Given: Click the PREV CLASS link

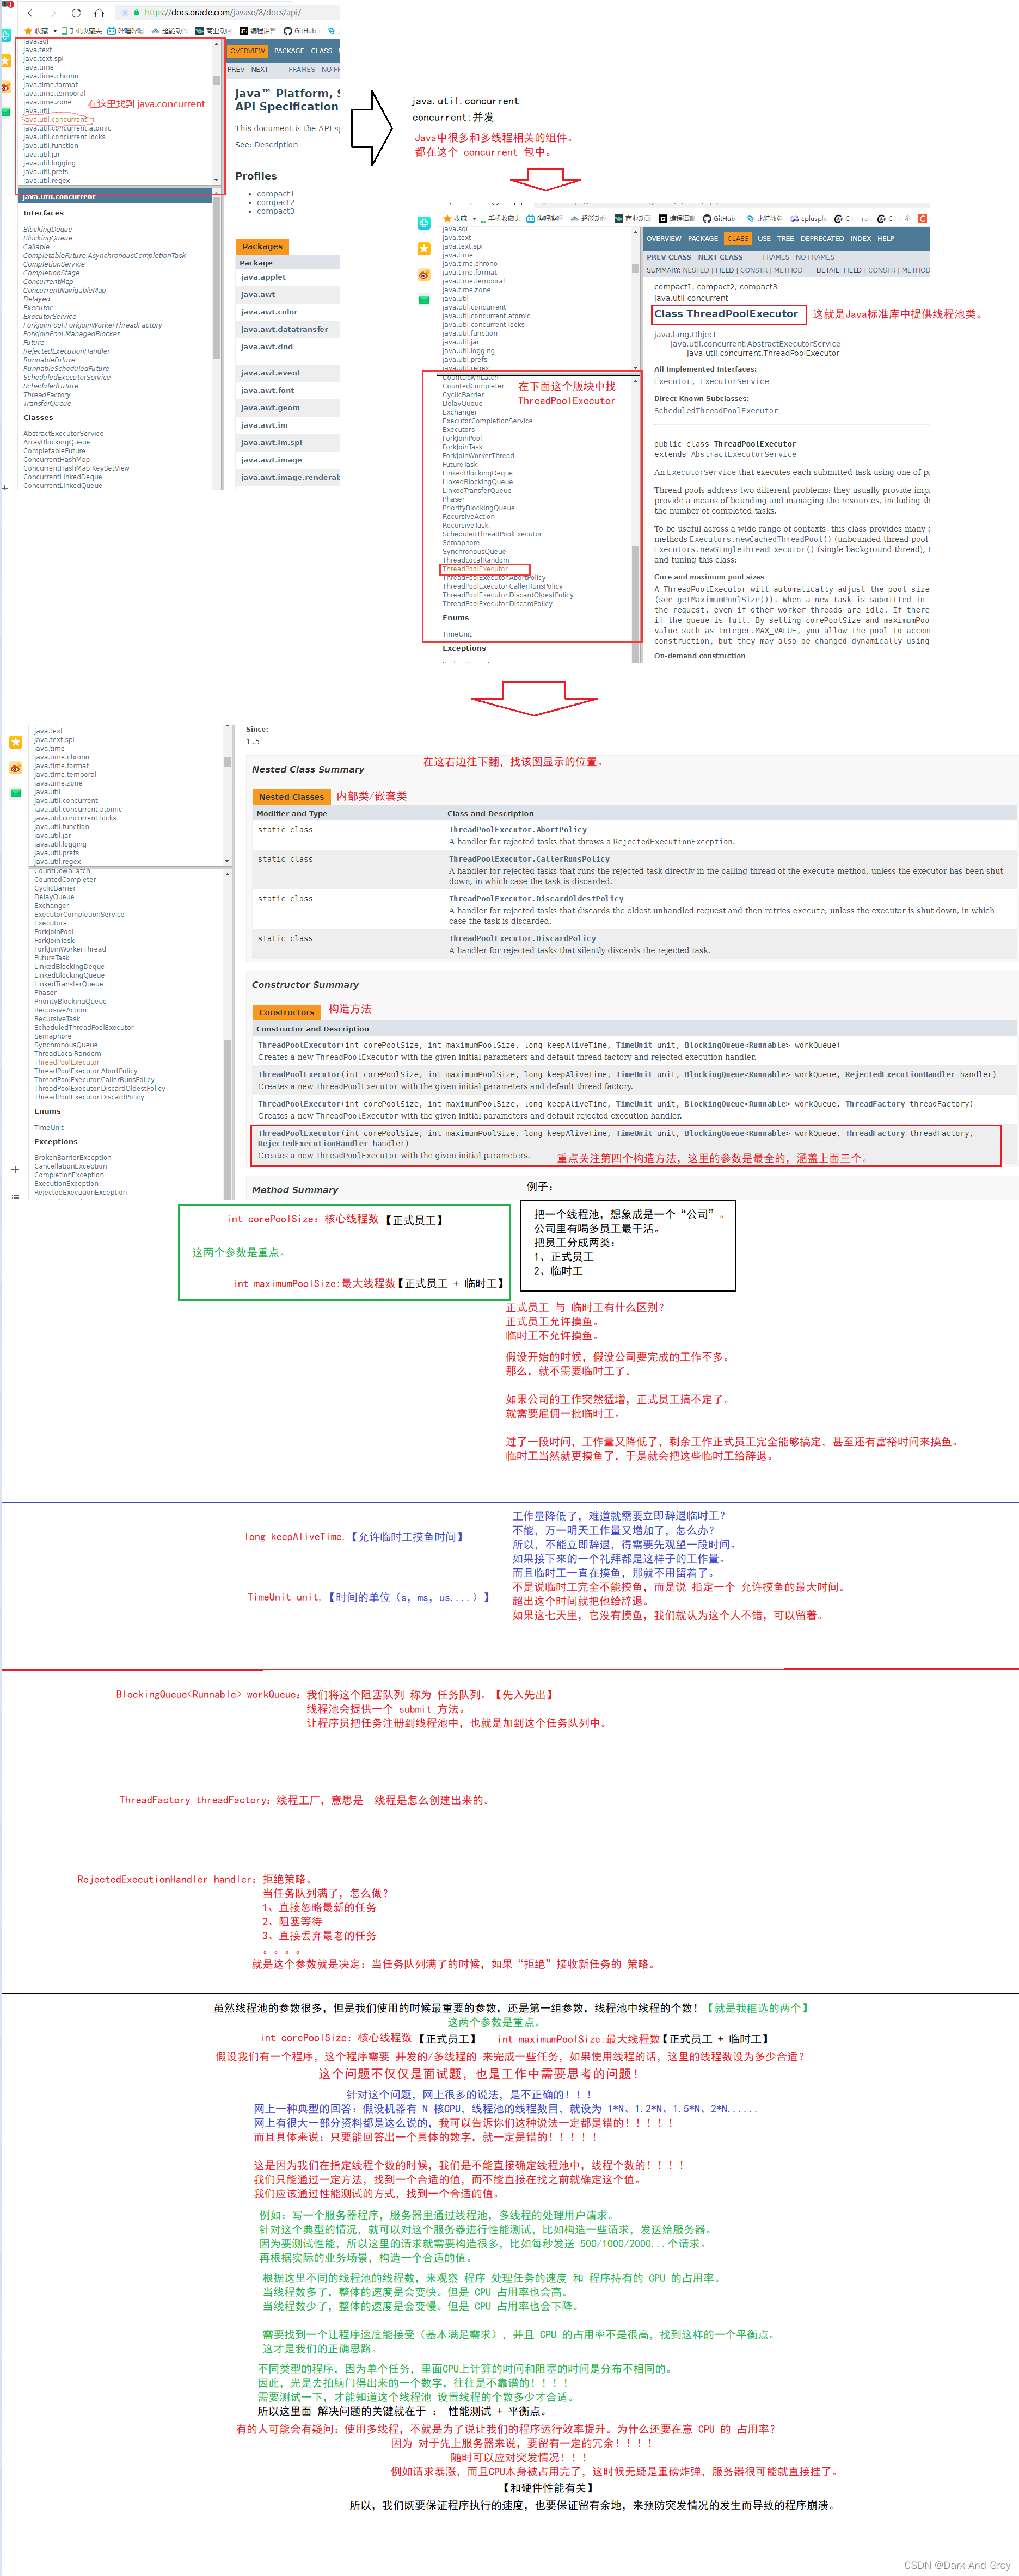Looking at the screenshot, I should pos(668,257).
